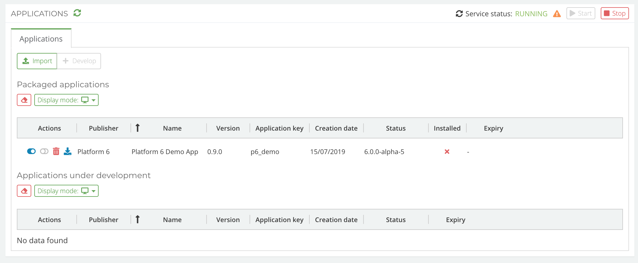
Task: Open Display mode dropdown for applications under development
Action: pyautogui.click(x=66, y=191)
